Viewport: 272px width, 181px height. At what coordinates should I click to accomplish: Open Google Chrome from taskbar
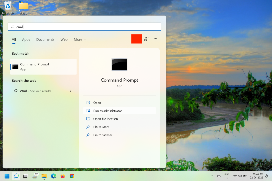click(x=72, y=176)
